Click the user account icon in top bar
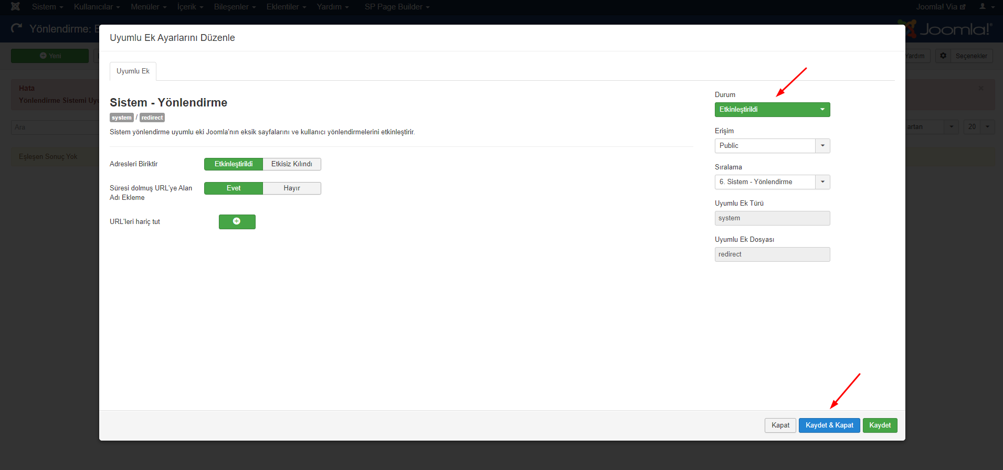Viewport: 1003px width, 470px height. 983,7
